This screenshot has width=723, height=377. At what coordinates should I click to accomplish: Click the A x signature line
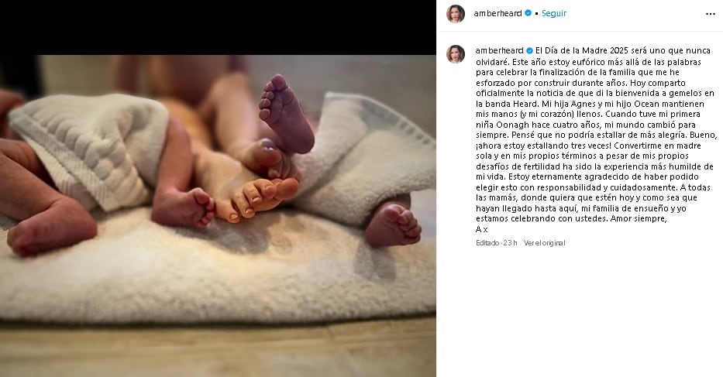(x=482, y=229)
